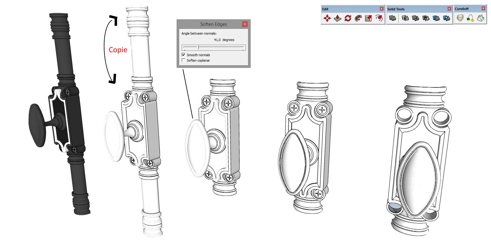491x249 pixels.
Task: Select the Scale tool
Action: click(368, 19)
